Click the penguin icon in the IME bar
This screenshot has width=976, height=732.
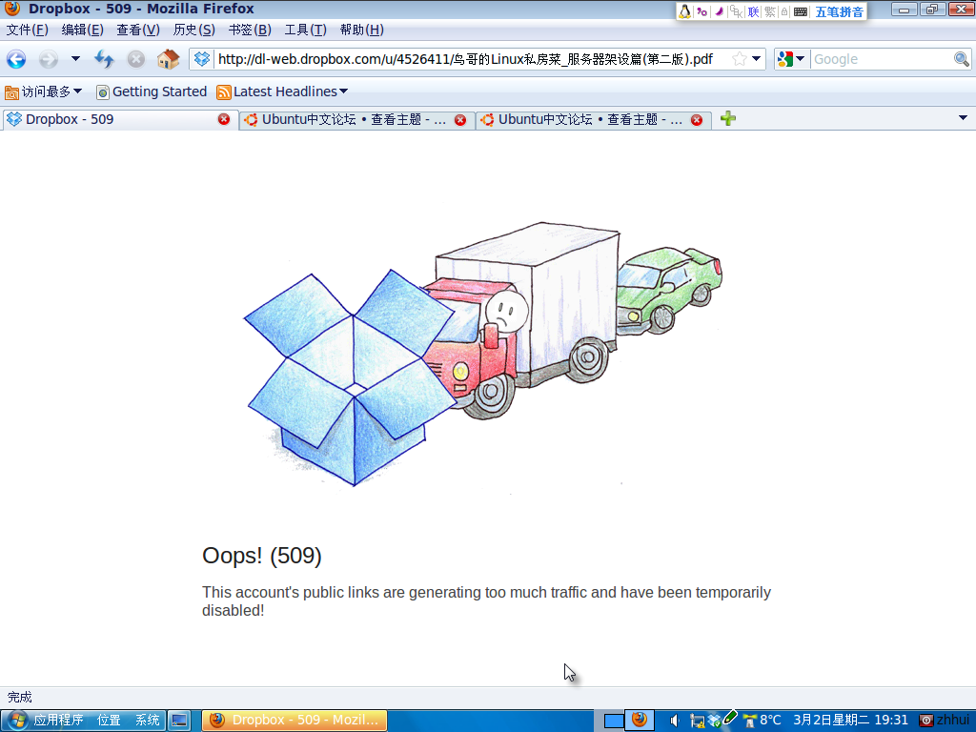coord(684,11)
